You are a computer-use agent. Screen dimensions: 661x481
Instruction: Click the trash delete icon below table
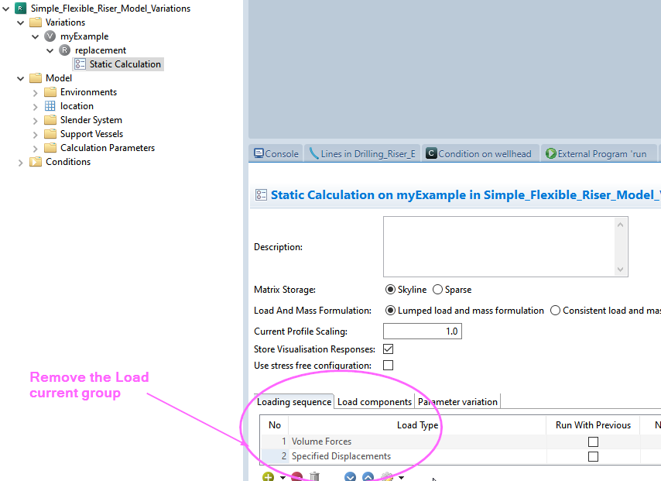(x=314, y=477)
